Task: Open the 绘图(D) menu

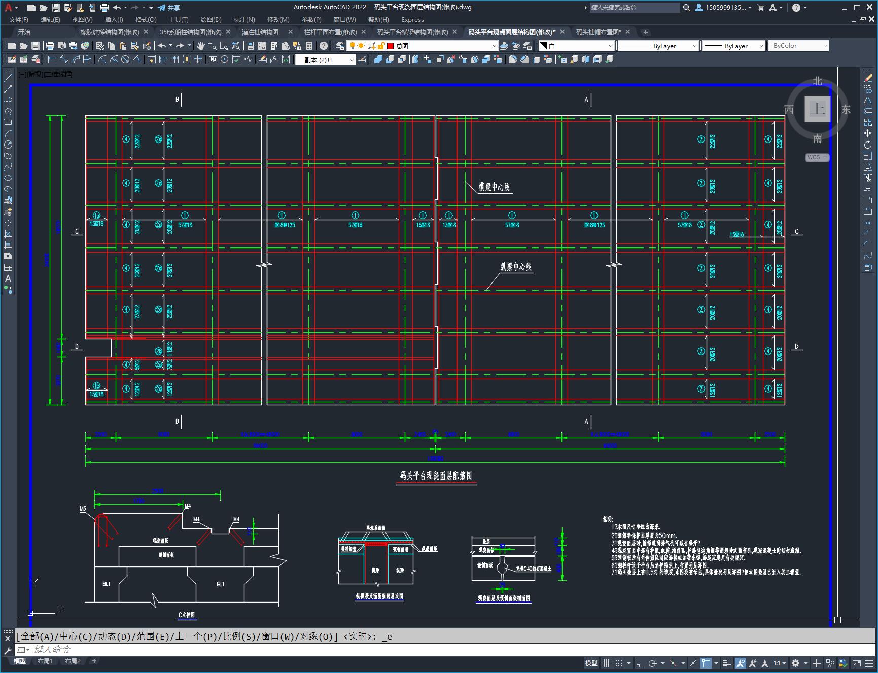Action: [210, 19]
